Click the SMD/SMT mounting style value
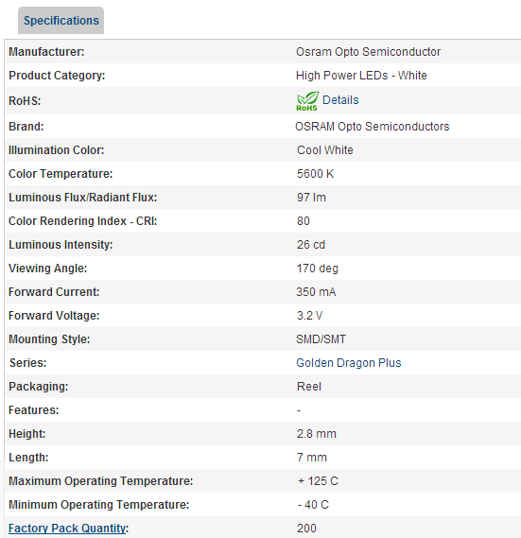The width and height of the screenshot is (521, 538). point(321,339)
